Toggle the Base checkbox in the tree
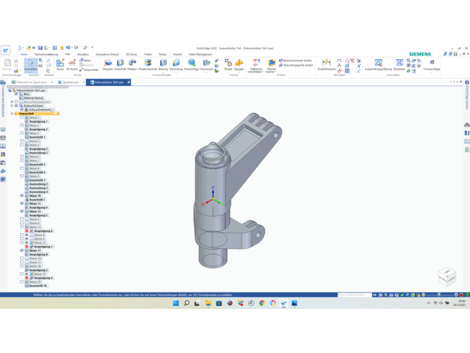Viewport: 470px width, 353px height. 17,94
